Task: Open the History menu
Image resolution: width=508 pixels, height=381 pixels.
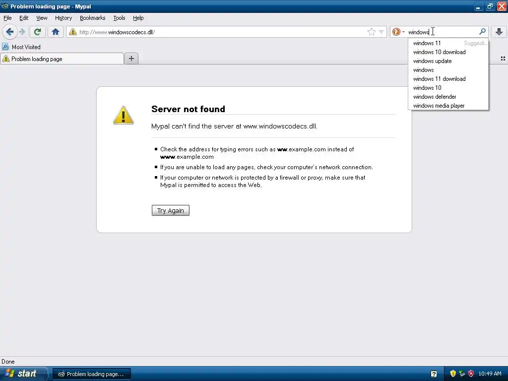Action: point(63,18)
